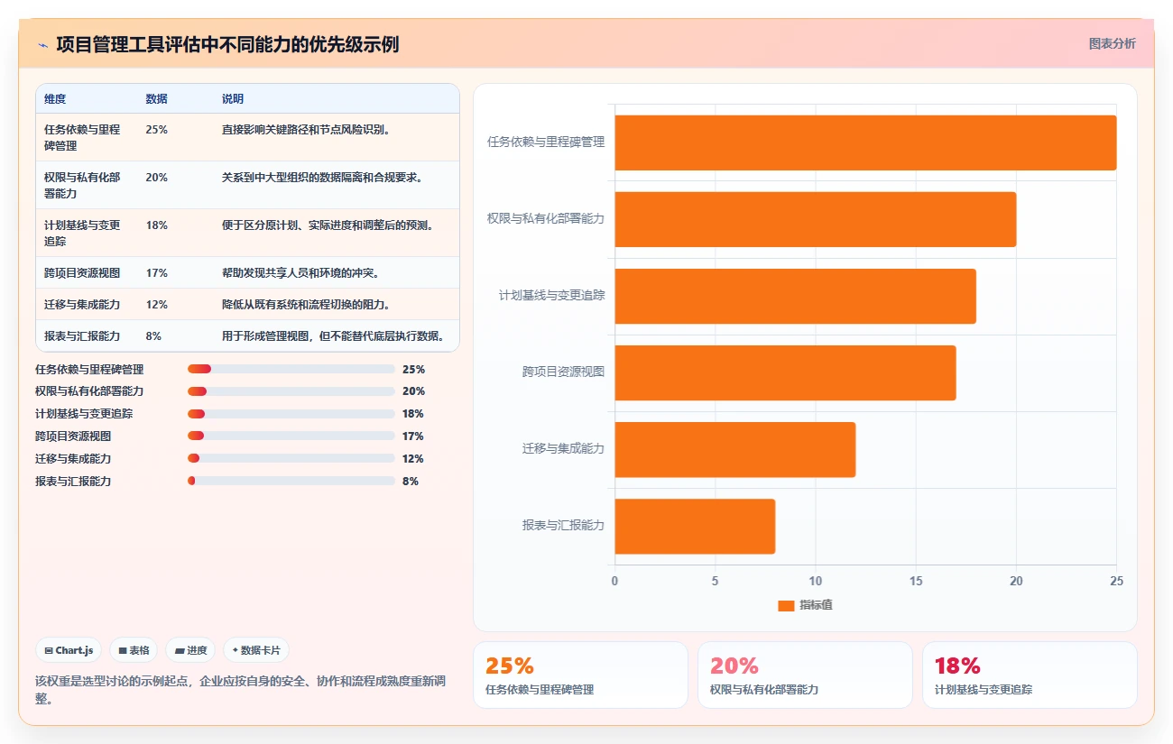Click the chart bar for 跨项目资源视图
Viewport: 1173px width, 744px height.
pyautogui.click(x=785, y=372)
